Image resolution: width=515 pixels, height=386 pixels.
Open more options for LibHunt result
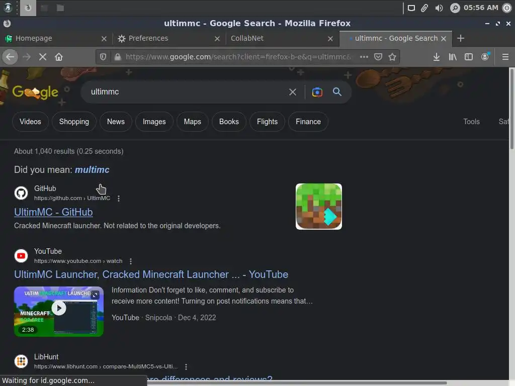(x=186, y=366)
